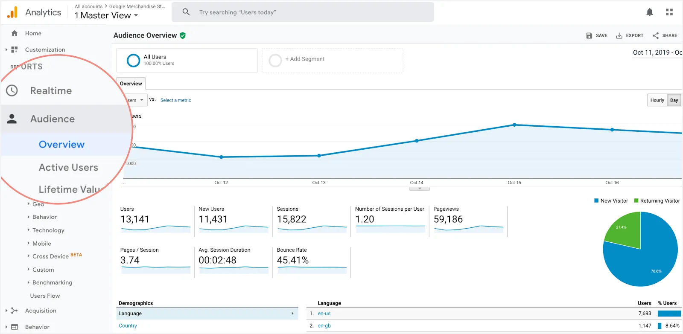Click the Select a metric link

175,100
